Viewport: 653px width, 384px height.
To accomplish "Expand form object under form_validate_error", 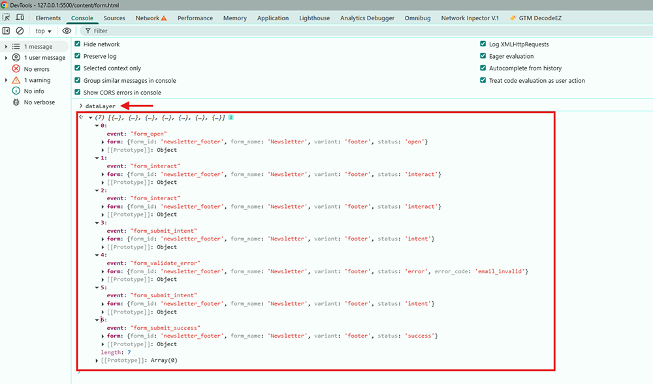I will [103, 271].
